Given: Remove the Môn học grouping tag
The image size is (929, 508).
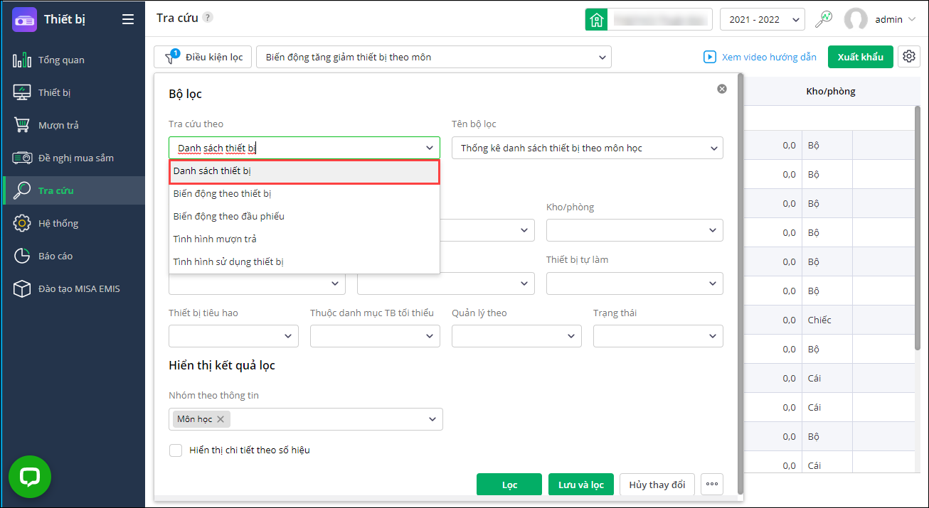Looking at the screenshot, I should 221,419.
